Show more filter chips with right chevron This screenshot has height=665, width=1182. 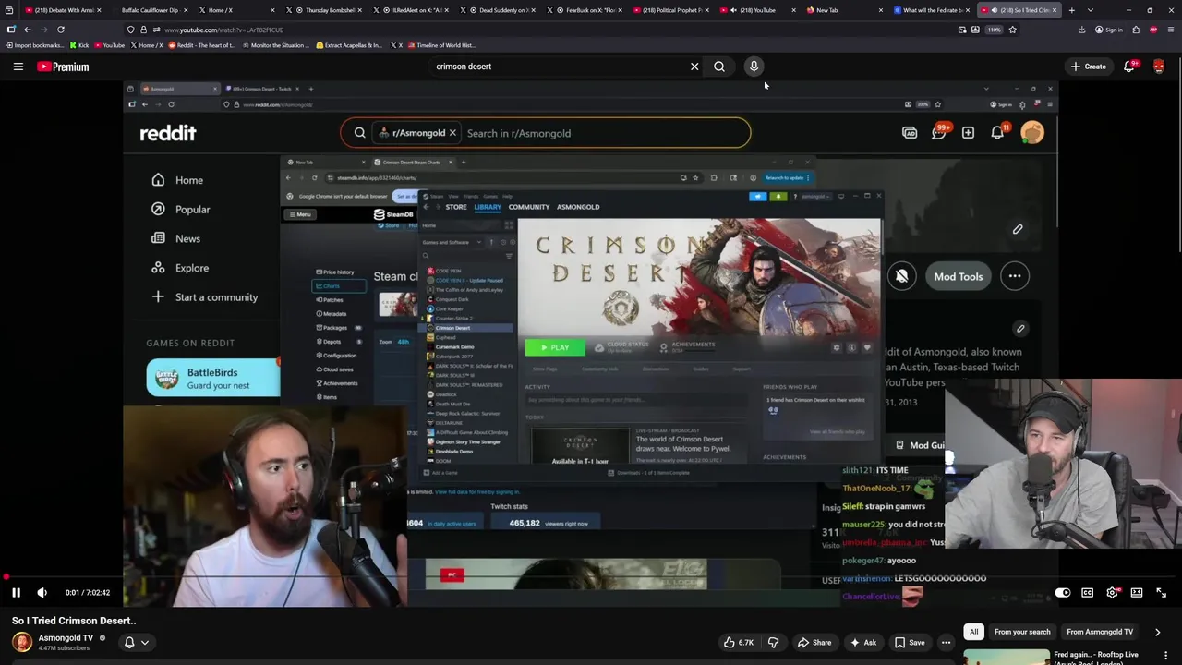click(x=1157, y=632)
